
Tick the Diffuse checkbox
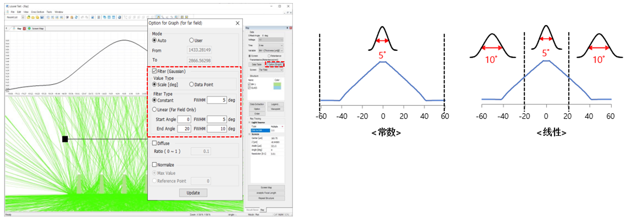(x=154, y=143)
